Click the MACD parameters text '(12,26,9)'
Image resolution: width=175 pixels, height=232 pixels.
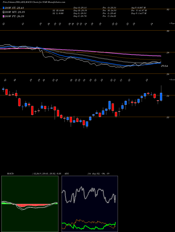tap(36, 173)
